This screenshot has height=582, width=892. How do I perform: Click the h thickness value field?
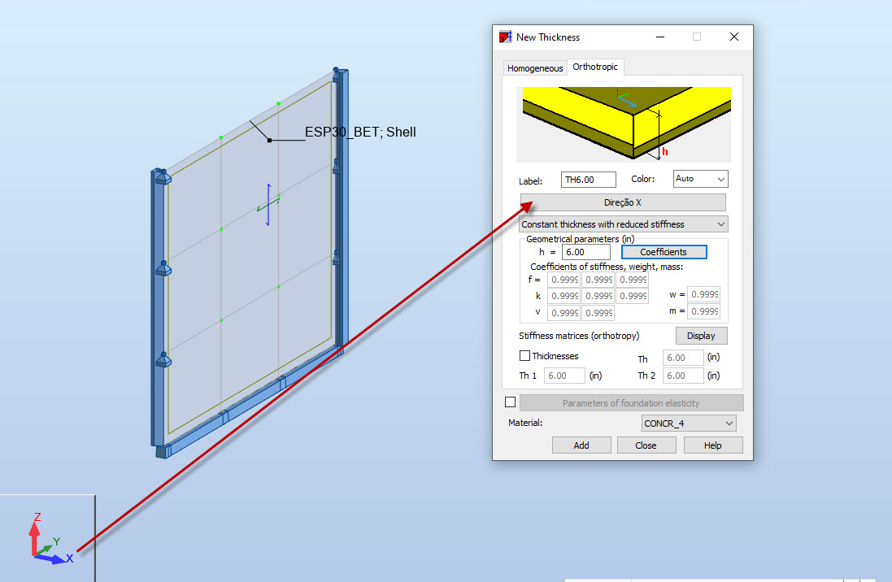coord(585,252)
